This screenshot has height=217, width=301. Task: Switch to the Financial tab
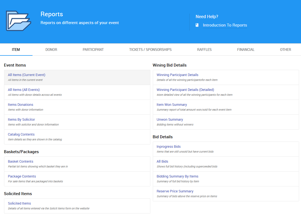246,50
